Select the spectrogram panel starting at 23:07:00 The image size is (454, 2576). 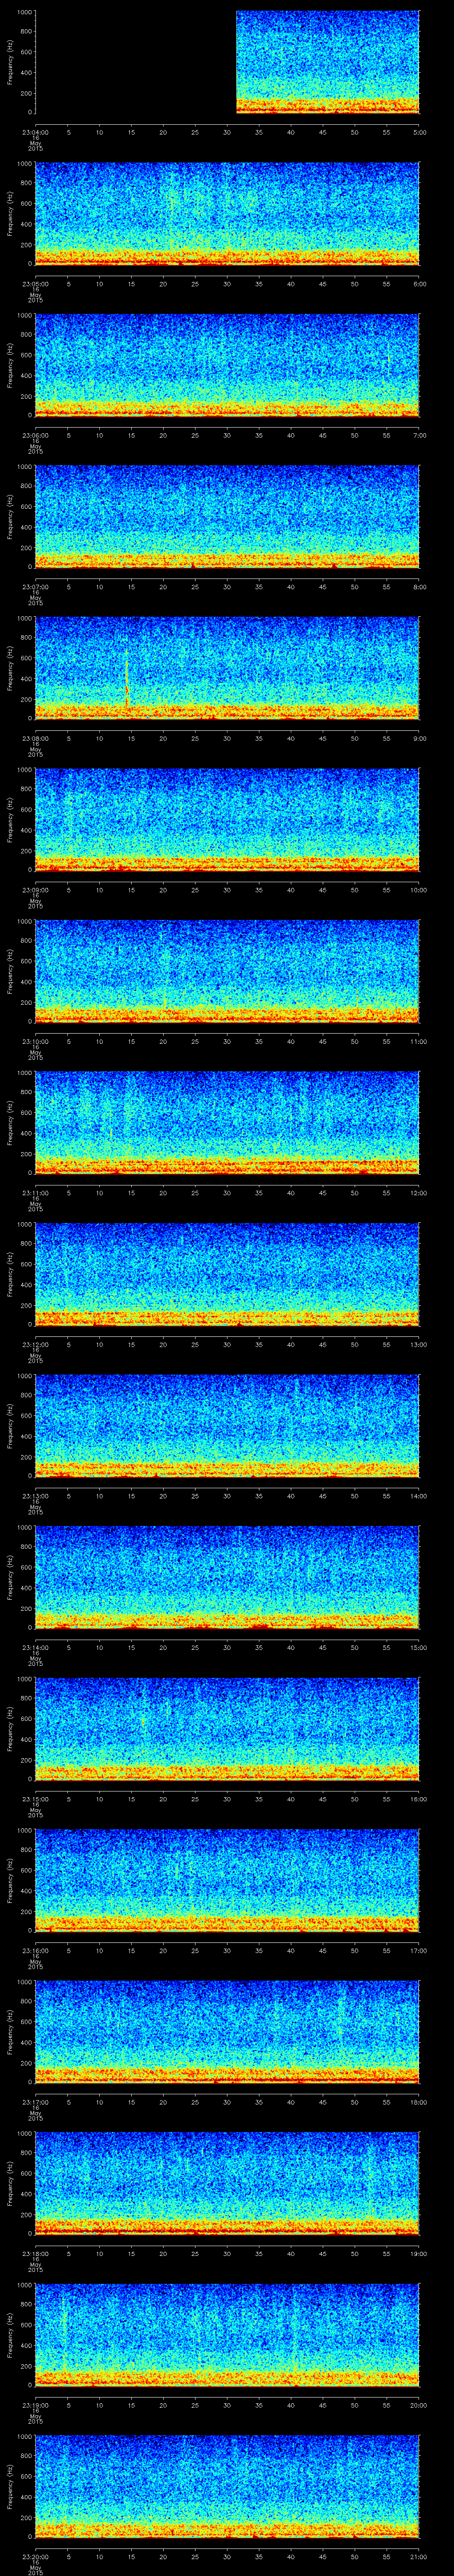point(227,517)
